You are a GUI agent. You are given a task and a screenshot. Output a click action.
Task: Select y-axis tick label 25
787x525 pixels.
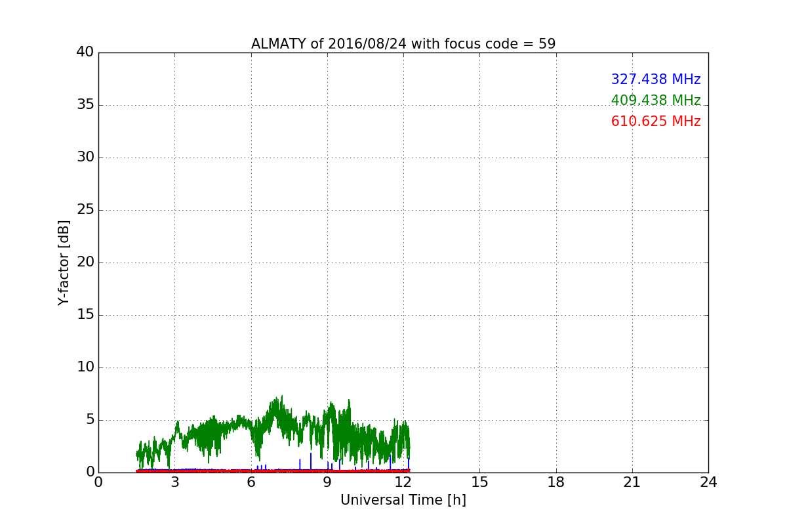(85, 210)
